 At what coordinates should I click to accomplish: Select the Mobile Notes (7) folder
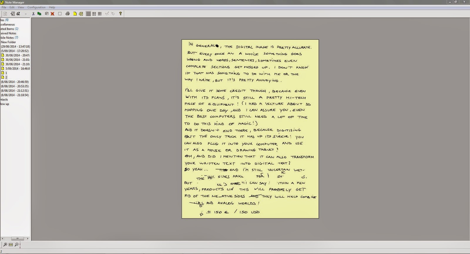(x=9, y=38)
